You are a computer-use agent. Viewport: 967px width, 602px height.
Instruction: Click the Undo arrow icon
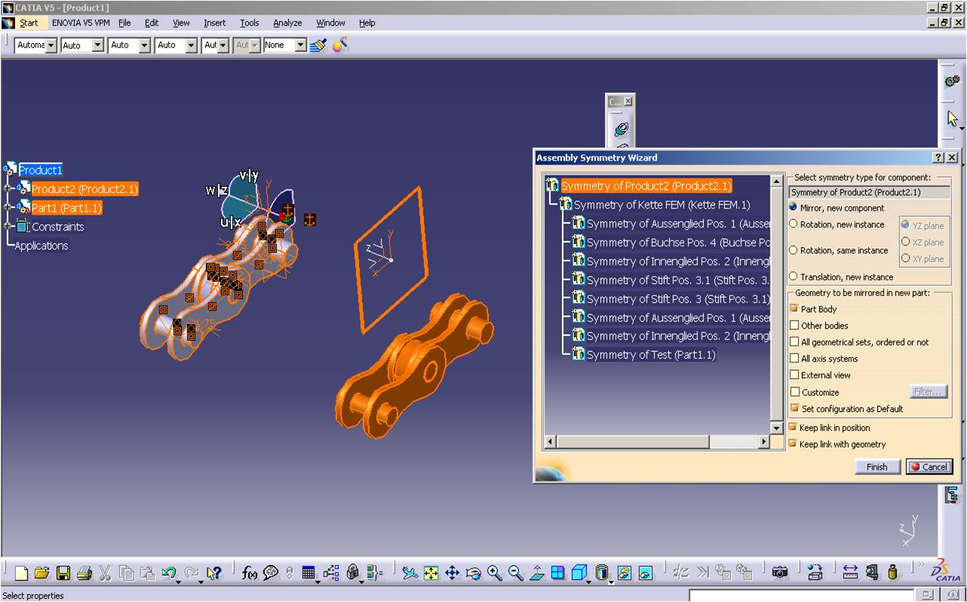169,573
